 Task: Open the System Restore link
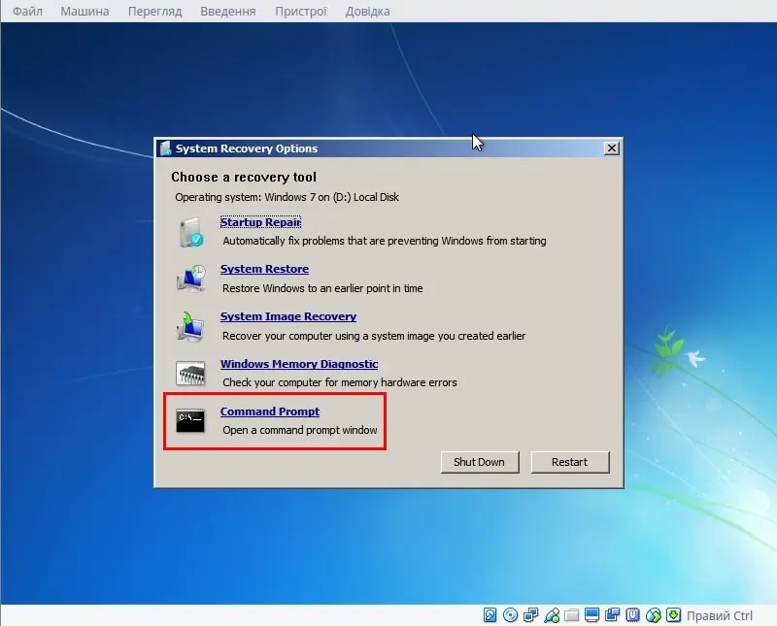[x=264, y=269]
